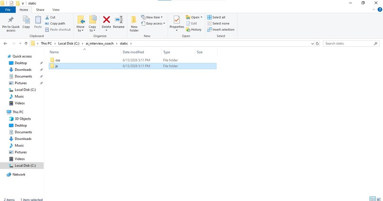
Task: Select This PC in navigation pane
Action: (x=18, y=112)
